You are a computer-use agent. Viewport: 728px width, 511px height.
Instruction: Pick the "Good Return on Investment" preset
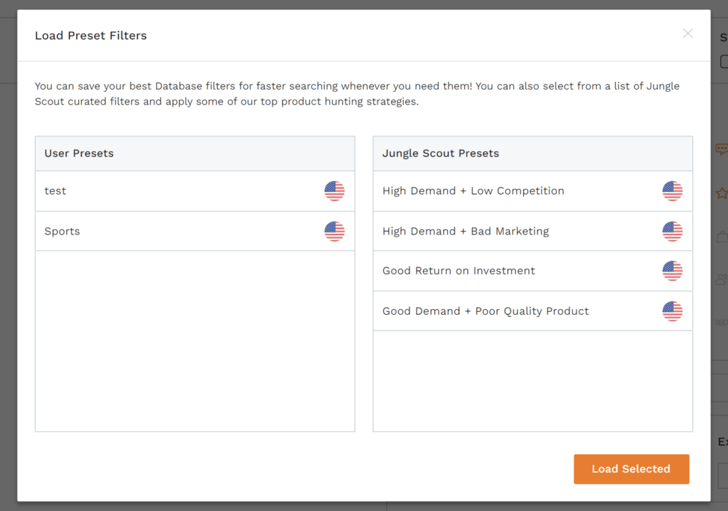tap(533, 271)
